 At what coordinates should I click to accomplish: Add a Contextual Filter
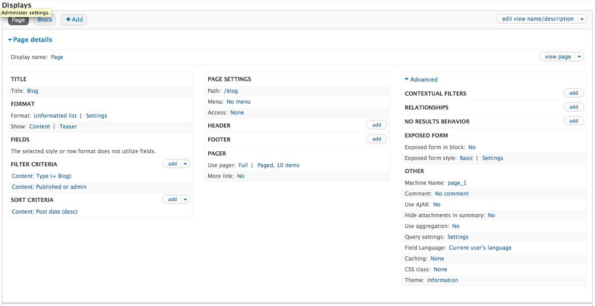[573, 93]
